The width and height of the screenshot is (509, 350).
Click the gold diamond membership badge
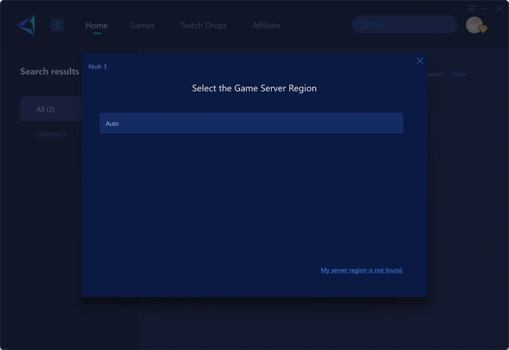pyautogui.click(x=483, y=29)
